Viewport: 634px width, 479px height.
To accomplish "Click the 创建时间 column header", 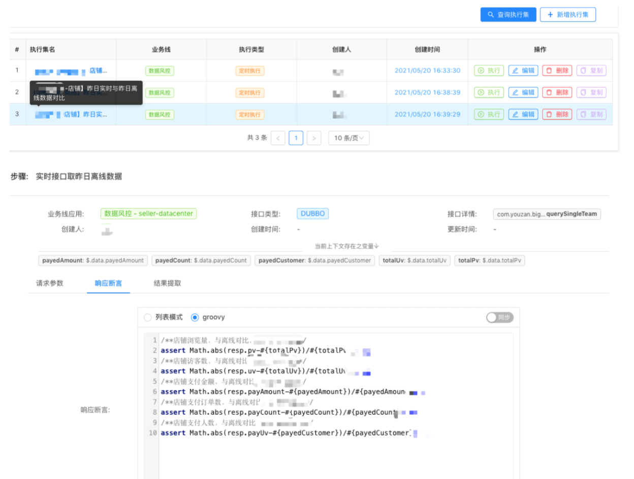I will point(427,49).
